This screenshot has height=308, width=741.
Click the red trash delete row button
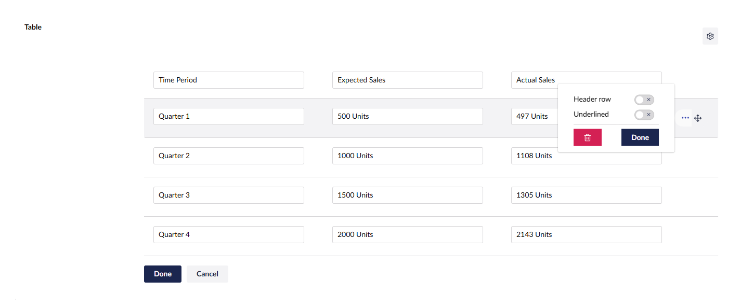587,137
